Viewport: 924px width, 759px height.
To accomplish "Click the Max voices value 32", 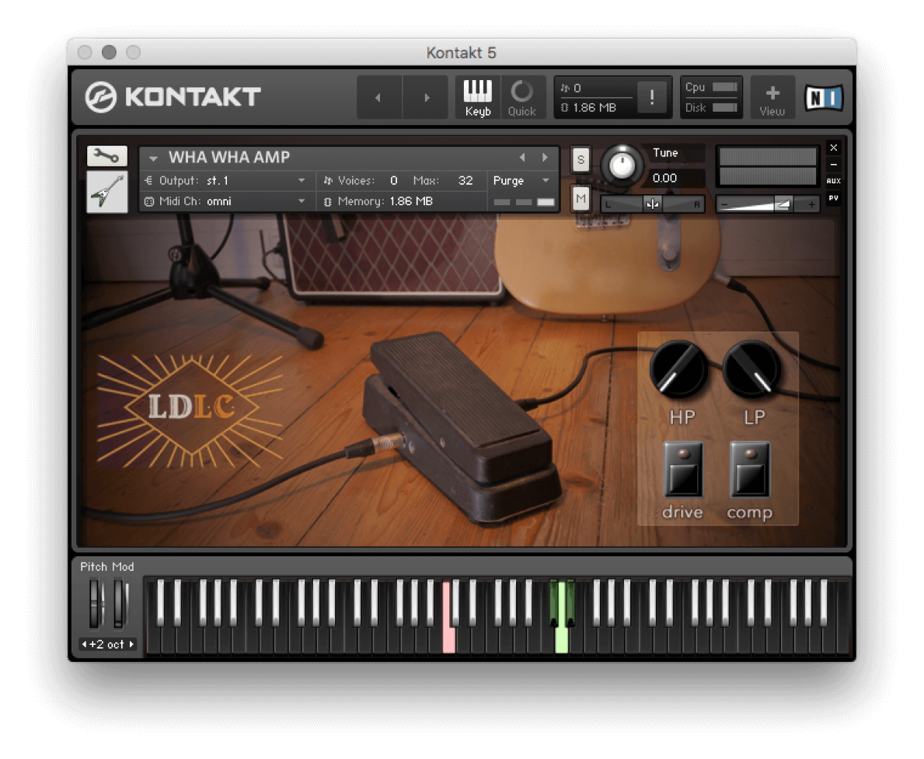I will click(465, 180).
